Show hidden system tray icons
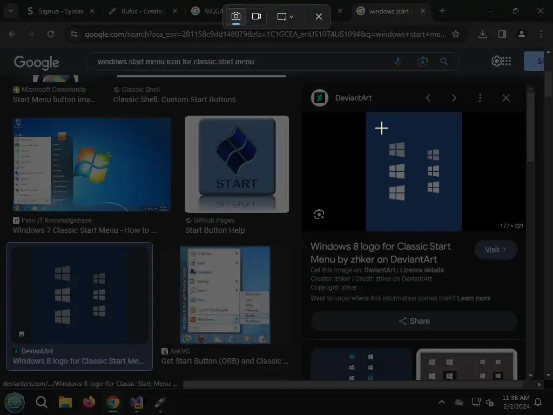This screenshot has height=415, width=553. click(x=441, y=402)
